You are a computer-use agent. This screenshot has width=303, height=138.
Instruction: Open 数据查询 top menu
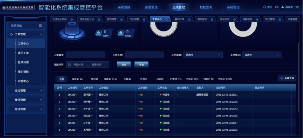click(206, 7)
